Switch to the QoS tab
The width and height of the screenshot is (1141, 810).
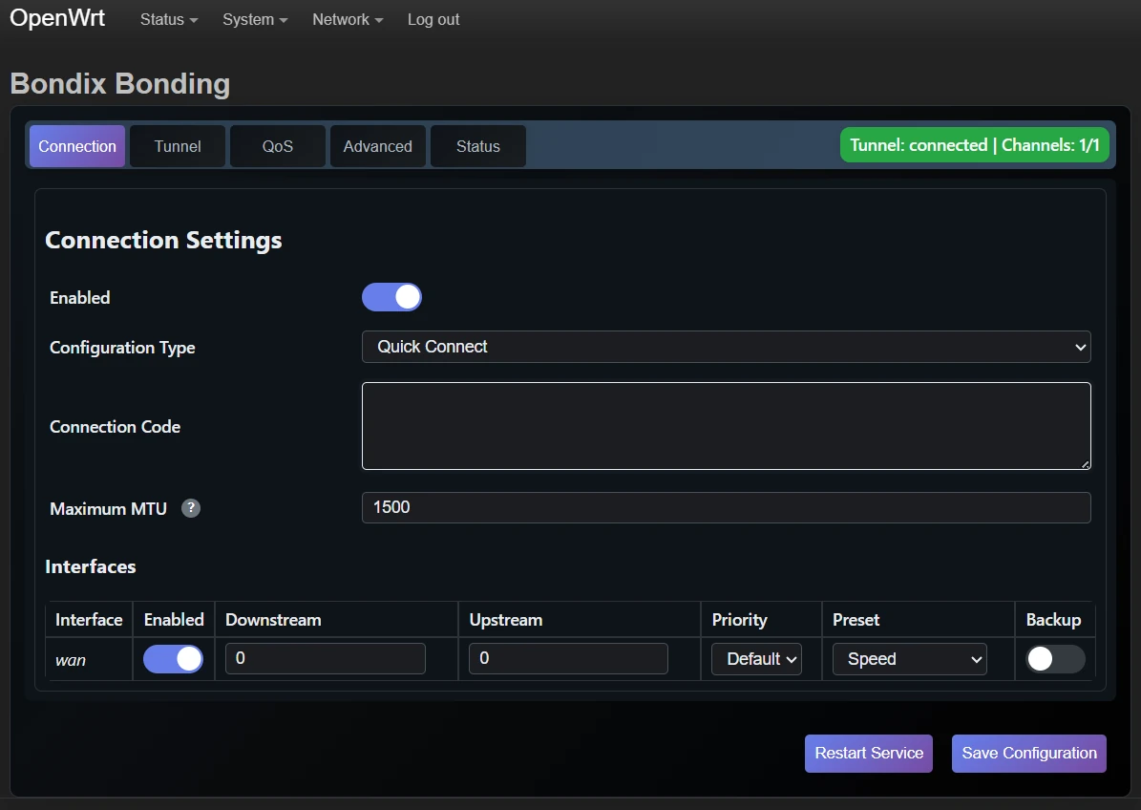tap(277, 146)
